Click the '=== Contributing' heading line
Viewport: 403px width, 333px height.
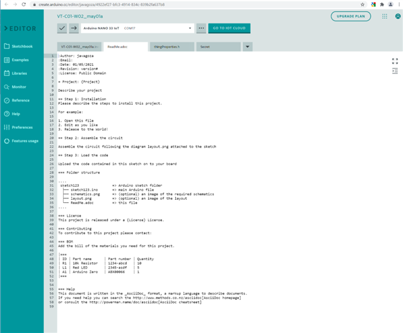click(x=75, y=228)
